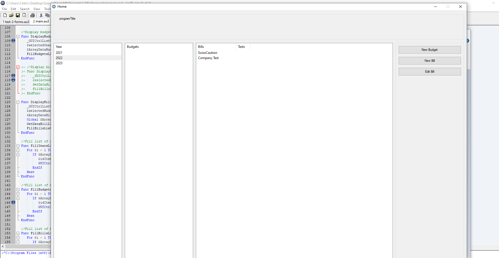The width and height of the screenshot is (499, 258).
Task: Toggle the bookmark marker on line 109
Action: coord(13,41)
